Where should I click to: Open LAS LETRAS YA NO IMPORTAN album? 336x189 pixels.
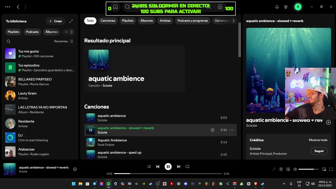tap(40, 110)
